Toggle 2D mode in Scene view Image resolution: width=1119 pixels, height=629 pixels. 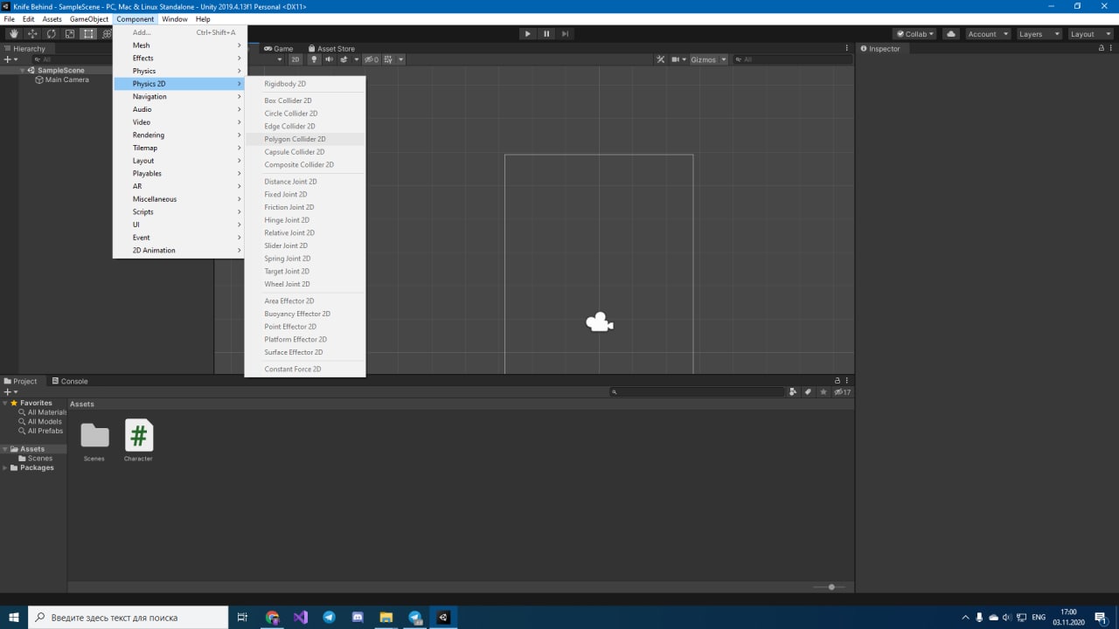pos(295,59)
